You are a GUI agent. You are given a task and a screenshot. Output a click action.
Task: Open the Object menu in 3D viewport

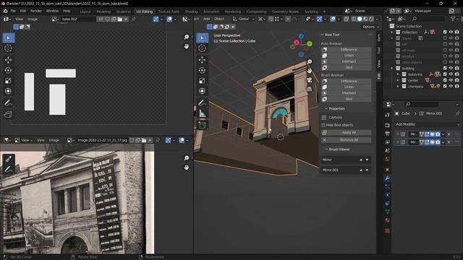pos(219,19)
